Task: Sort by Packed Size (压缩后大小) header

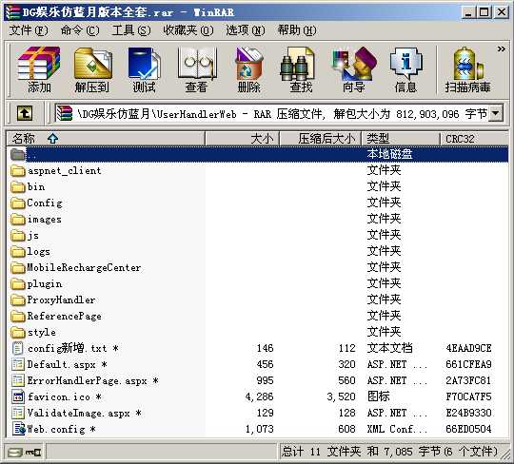Action: pos(320,139)
